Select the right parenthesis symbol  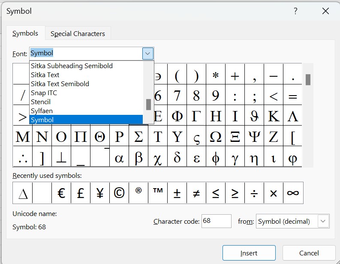pos(196,74)
